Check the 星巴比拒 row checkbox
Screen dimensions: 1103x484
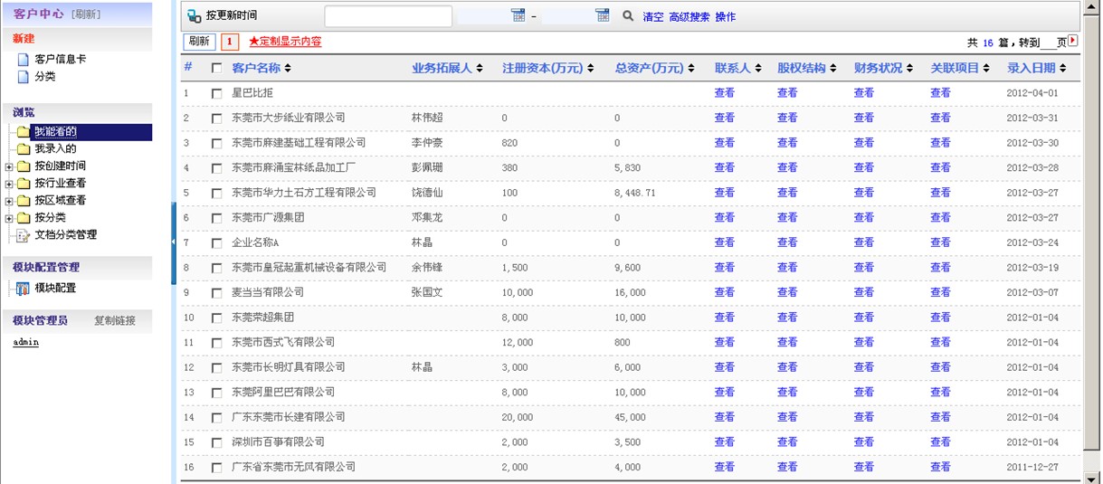(x=216, y=93)
